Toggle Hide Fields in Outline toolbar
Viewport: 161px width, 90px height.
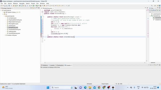coord(154,10)
